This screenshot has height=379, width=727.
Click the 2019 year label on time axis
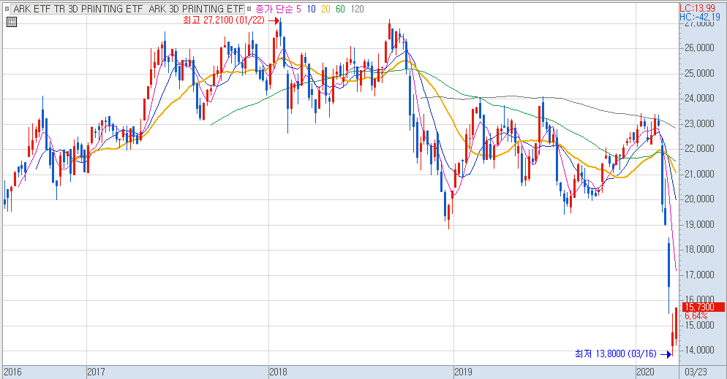point(463,372)
